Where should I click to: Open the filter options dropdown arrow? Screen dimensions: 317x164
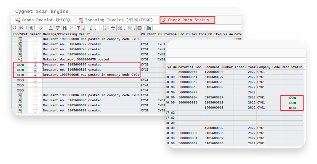[83, 29]
